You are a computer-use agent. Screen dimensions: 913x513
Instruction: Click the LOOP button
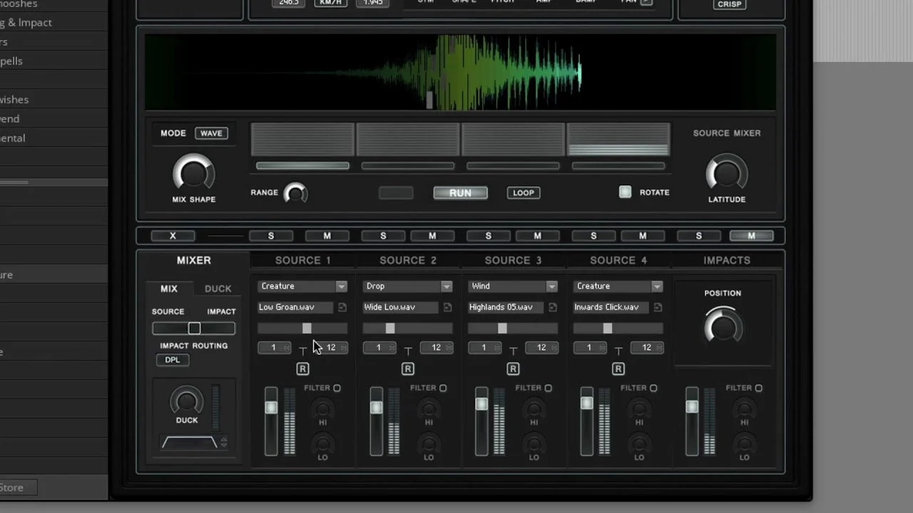tap(524, 192)
